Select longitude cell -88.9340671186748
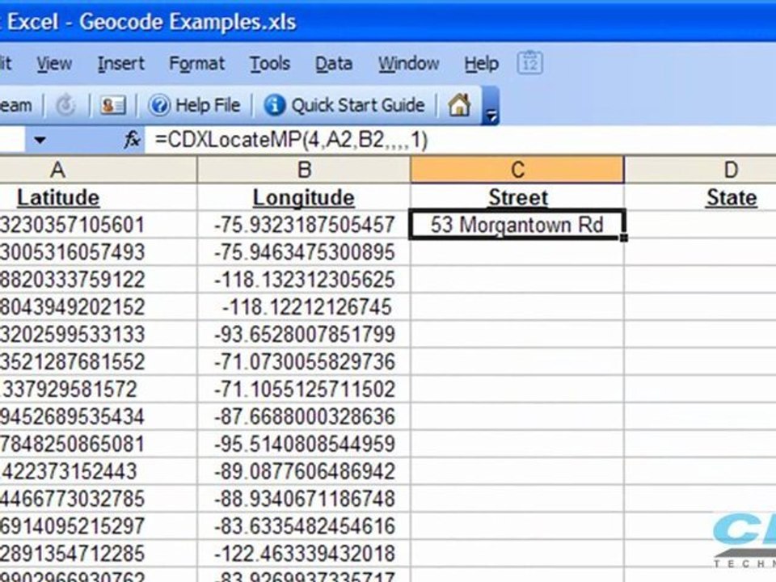Screen dimensions: 776x582 coord(304,499)
